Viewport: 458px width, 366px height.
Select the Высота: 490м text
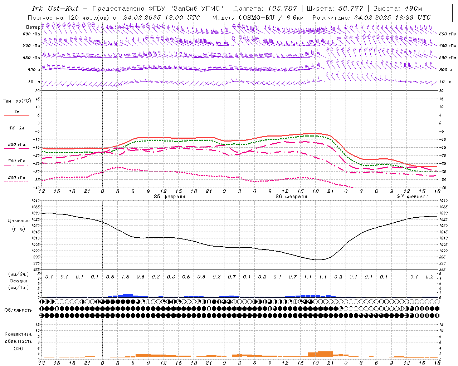398,9
